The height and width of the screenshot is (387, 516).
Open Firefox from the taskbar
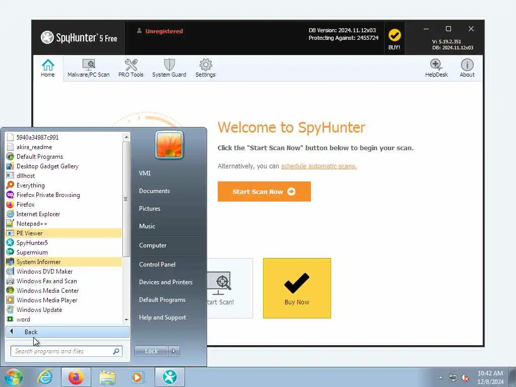(x=76, y=377)
